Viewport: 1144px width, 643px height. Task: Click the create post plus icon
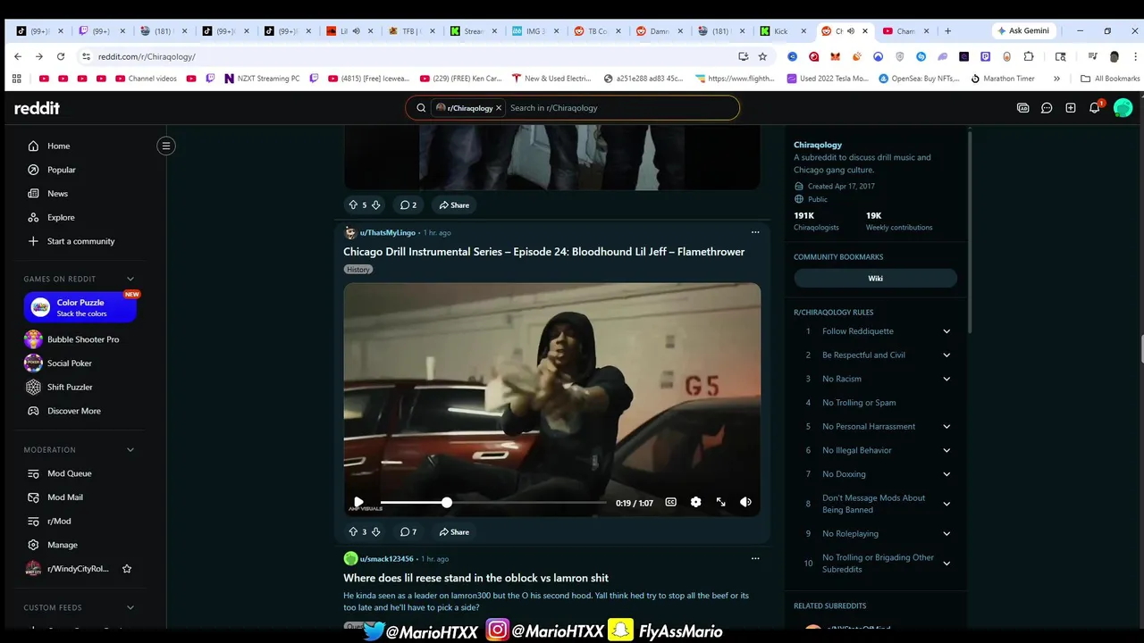click(1071, 108)
